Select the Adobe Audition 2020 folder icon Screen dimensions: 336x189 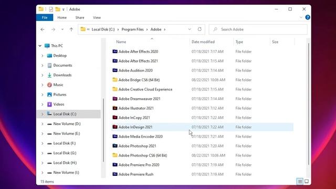tap(115, 70)
